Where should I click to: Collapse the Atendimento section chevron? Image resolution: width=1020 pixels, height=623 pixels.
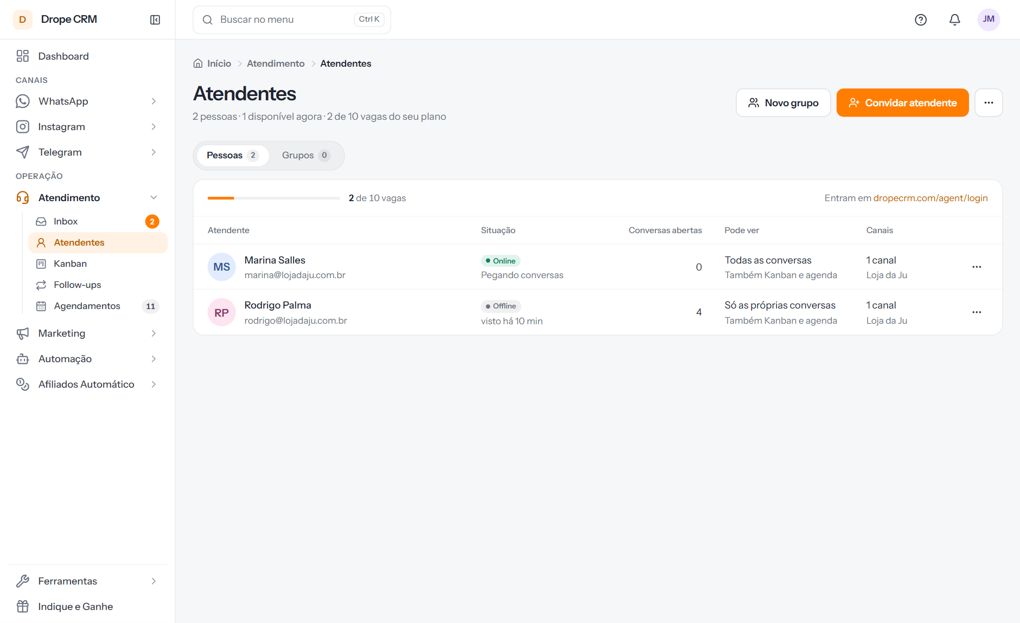tap(154, 197)
